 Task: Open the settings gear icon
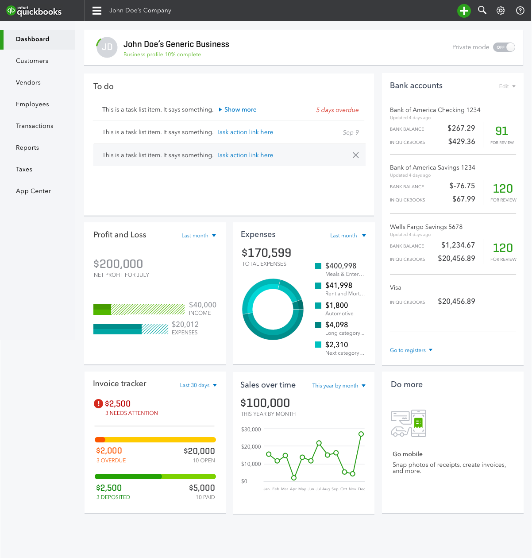[501, 11]
